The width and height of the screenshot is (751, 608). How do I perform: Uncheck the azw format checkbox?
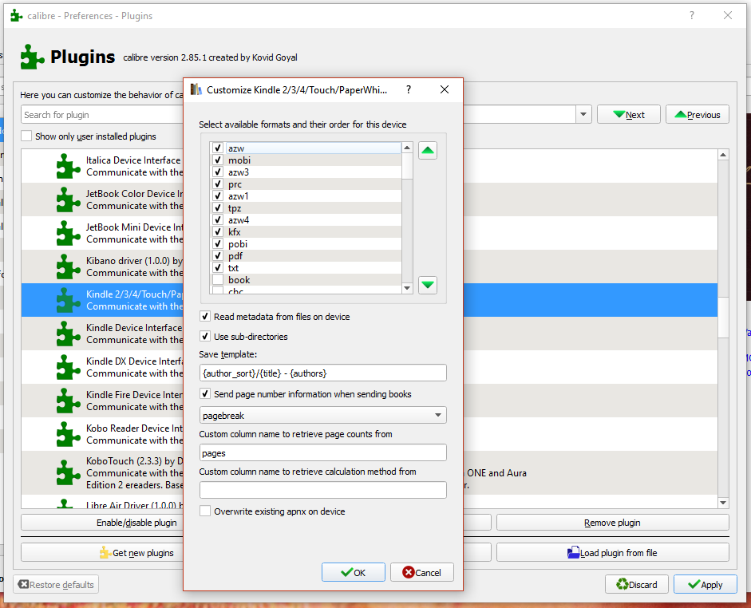(x=218, y=148)
